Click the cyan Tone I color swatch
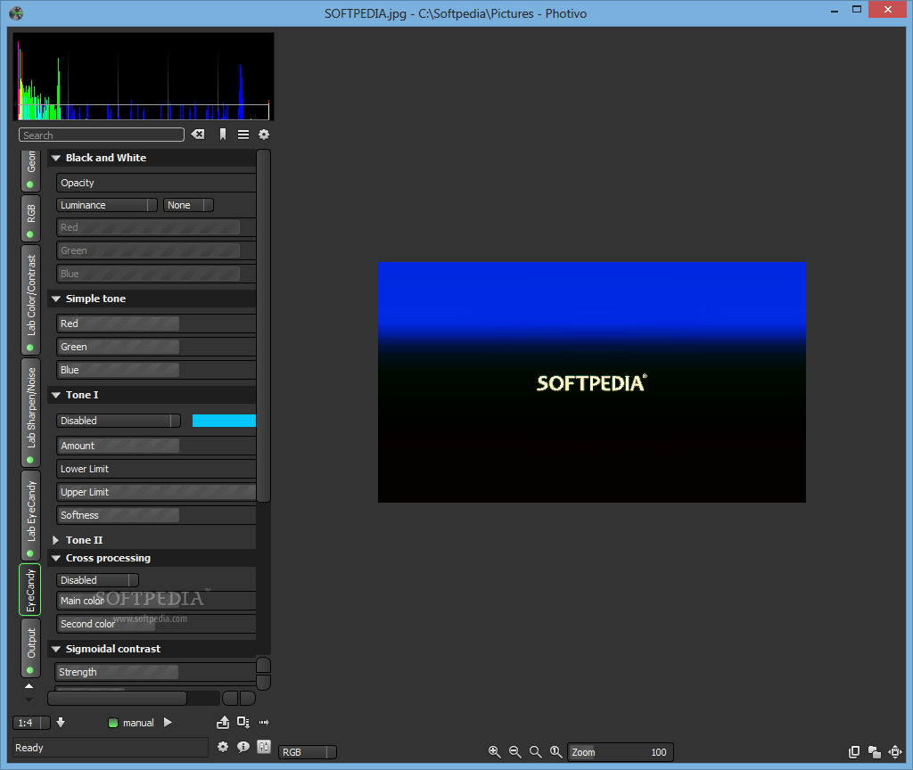The width and height of the screenshot is (913, 770). point(224,421)
